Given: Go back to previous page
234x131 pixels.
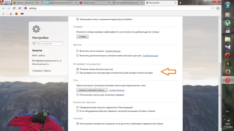Looking at the screenshot, I should (x=3, y=8).
